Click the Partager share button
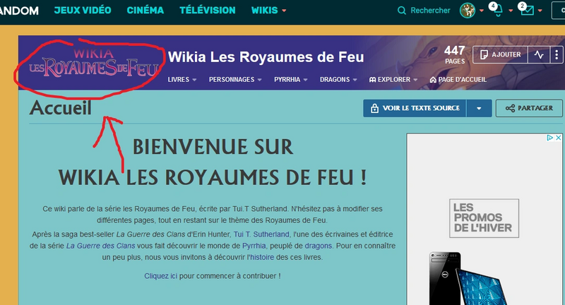 tap(529, 108)
